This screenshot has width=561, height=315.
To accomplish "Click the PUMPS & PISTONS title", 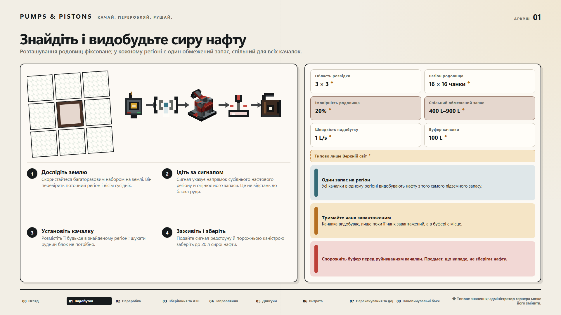I will (x=56, y=17).
